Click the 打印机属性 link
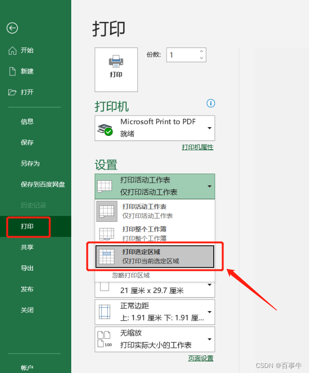 tap(198, 147)
